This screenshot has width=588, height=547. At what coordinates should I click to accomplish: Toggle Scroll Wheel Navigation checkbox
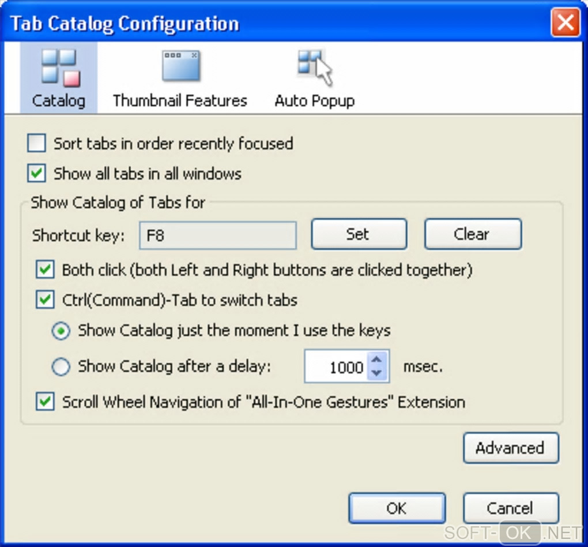pyautogui.click(x=45, y=402)
